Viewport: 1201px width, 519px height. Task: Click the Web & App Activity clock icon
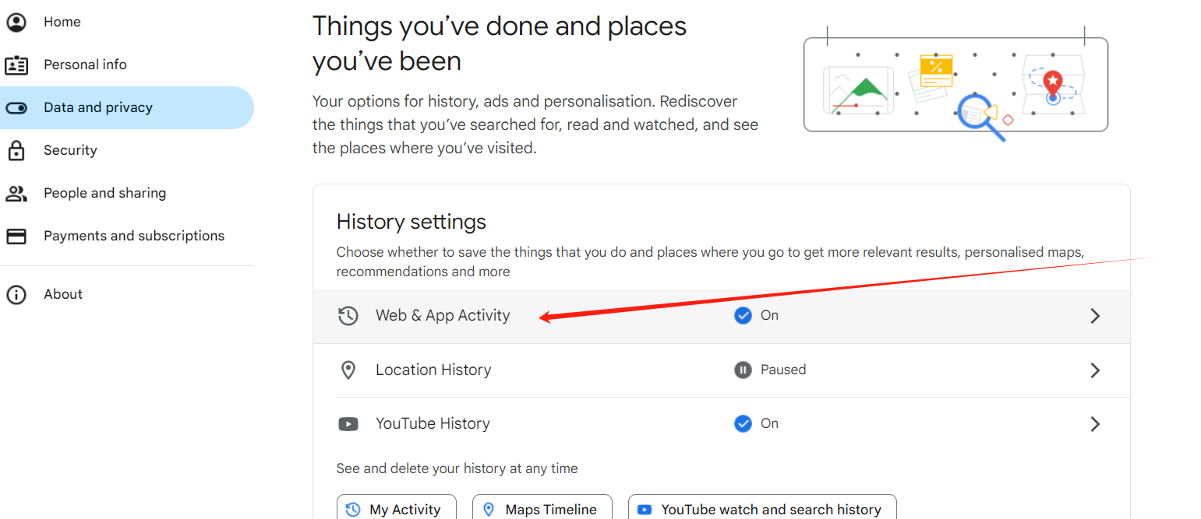(x=348, y=316)
